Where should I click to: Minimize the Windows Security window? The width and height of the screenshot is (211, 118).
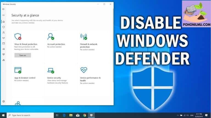pyautogui.click(x=98, y=4)
